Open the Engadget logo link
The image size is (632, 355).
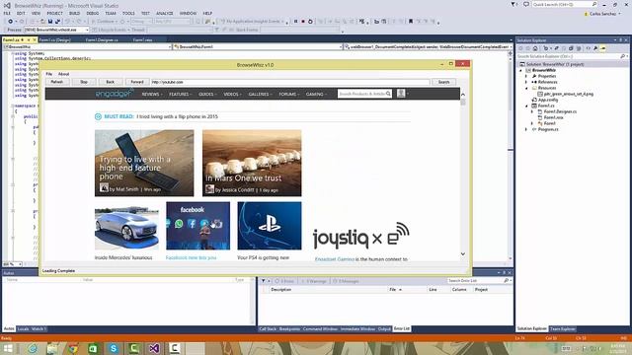115,94
